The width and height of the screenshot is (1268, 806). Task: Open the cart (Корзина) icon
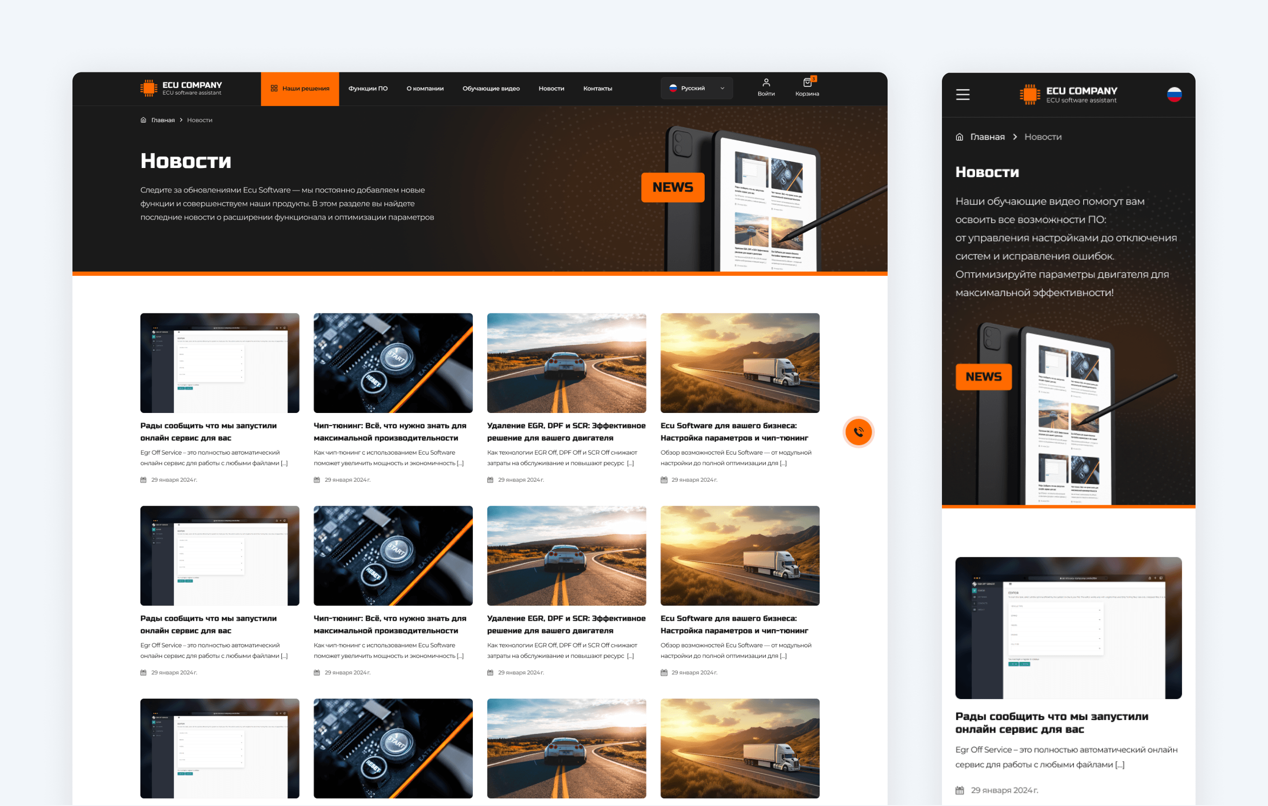tap(807, 83)
